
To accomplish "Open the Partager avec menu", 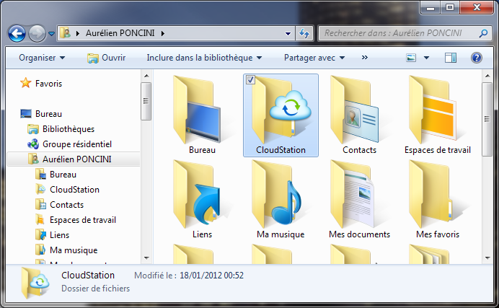I will tap(314, 58).
